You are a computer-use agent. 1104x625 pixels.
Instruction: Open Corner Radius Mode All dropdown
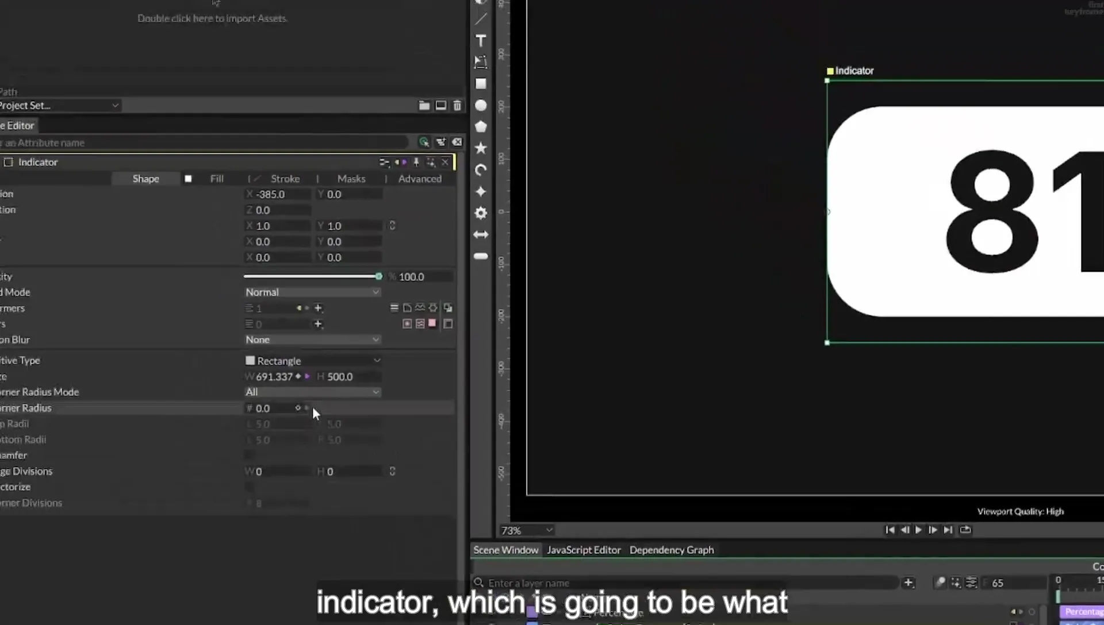coord(312,392)
